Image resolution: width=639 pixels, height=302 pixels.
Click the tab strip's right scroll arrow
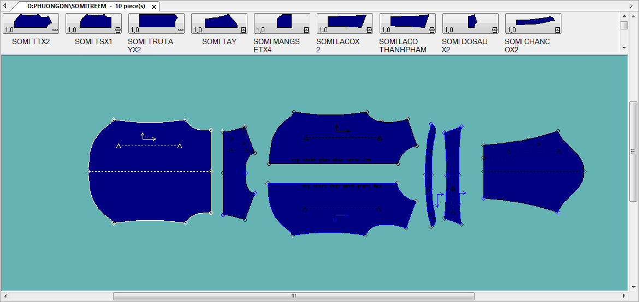(633, 6)
